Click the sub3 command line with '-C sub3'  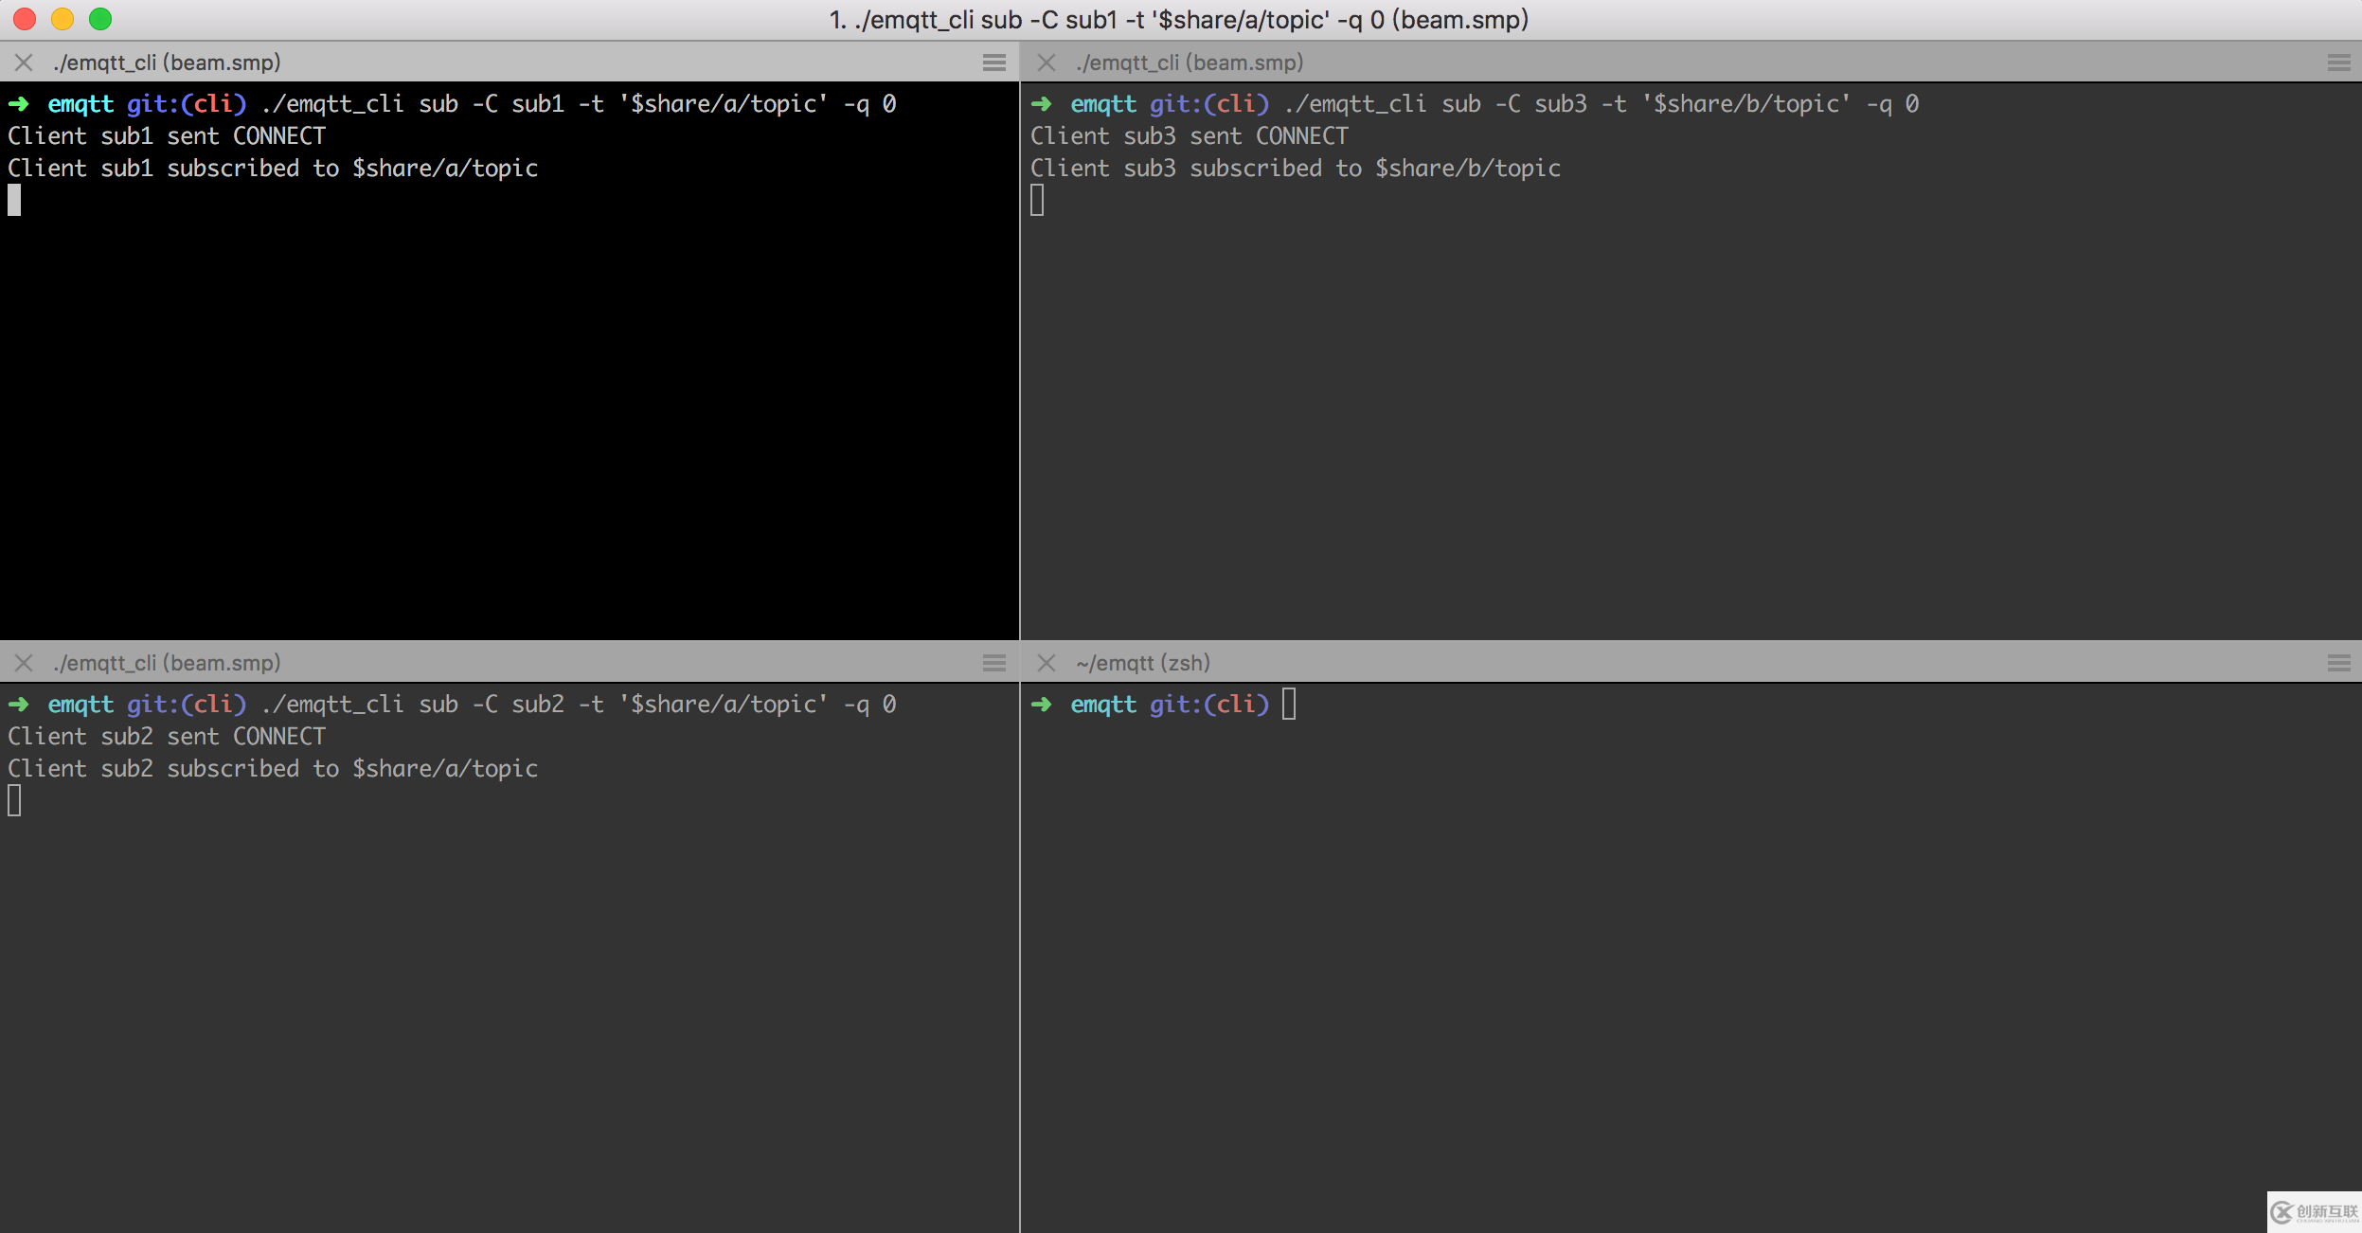(x=1476, y=104)
